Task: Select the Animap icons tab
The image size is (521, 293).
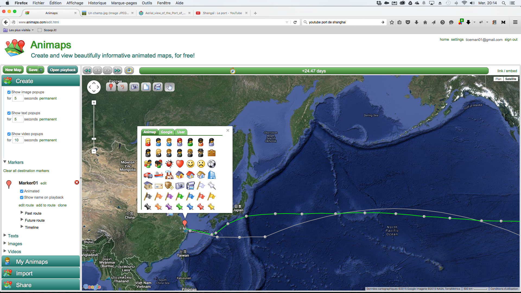Action: [x=150, y=132]
